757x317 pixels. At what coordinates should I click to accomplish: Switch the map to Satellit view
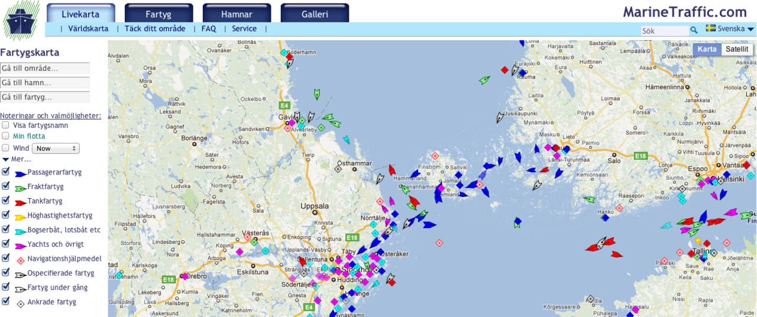coord(737,49)
